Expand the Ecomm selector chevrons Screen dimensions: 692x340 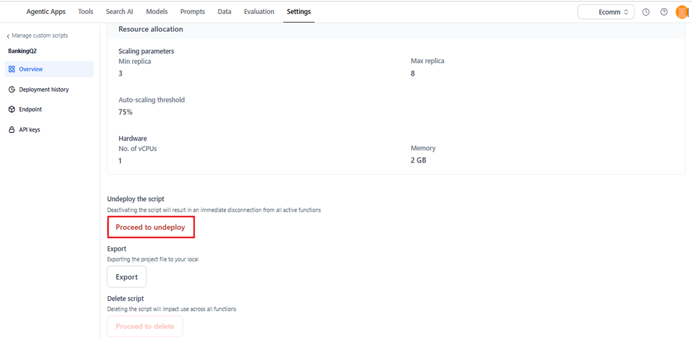(x=626, y=11)
